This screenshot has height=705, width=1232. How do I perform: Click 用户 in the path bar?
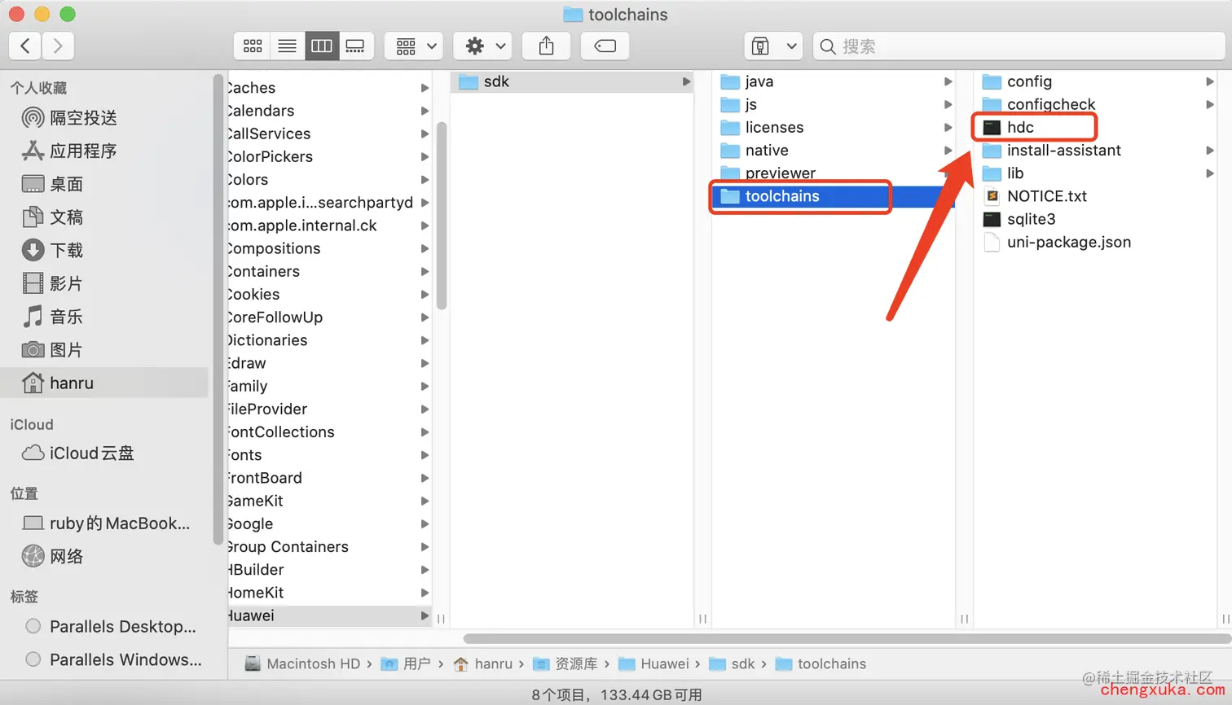tap(406, 663)
